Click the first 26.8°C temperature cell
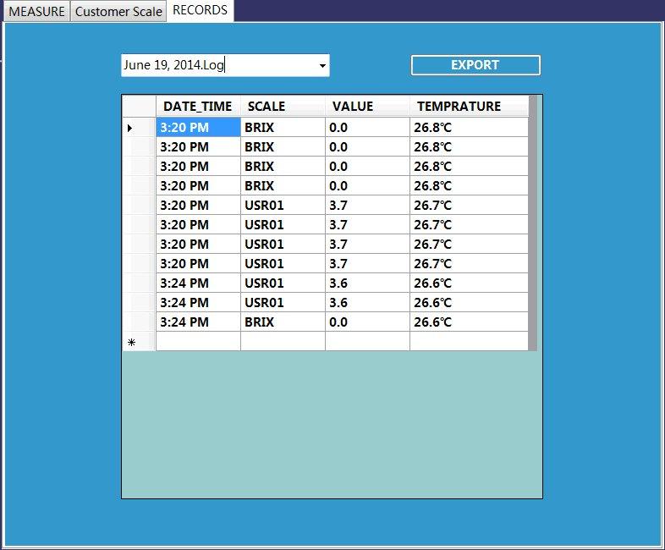 point(468,128)
